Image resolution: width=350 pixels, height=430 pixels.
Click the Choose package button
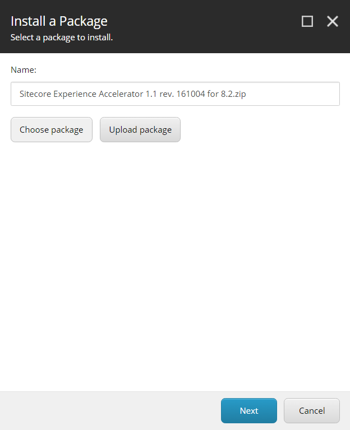(x=52, y=130)
